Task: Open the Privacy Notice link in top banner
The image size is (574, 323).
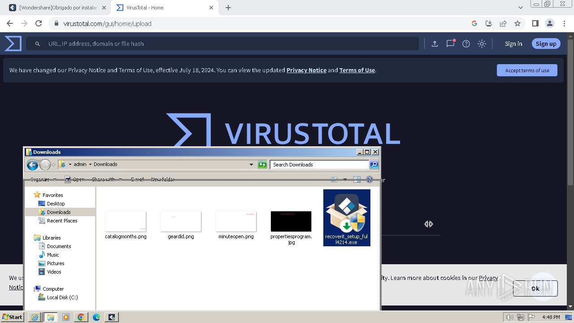Action: (x=306, y=70)
